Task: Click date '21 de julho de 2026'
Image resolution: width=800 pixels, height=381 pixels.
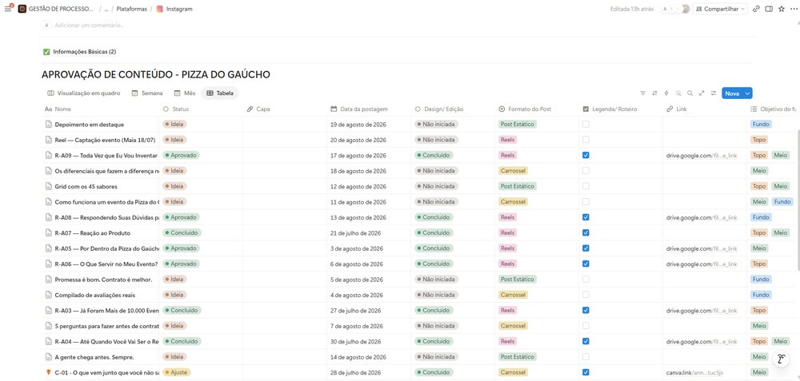Action: pyautogui.click(x=356, y=232)
